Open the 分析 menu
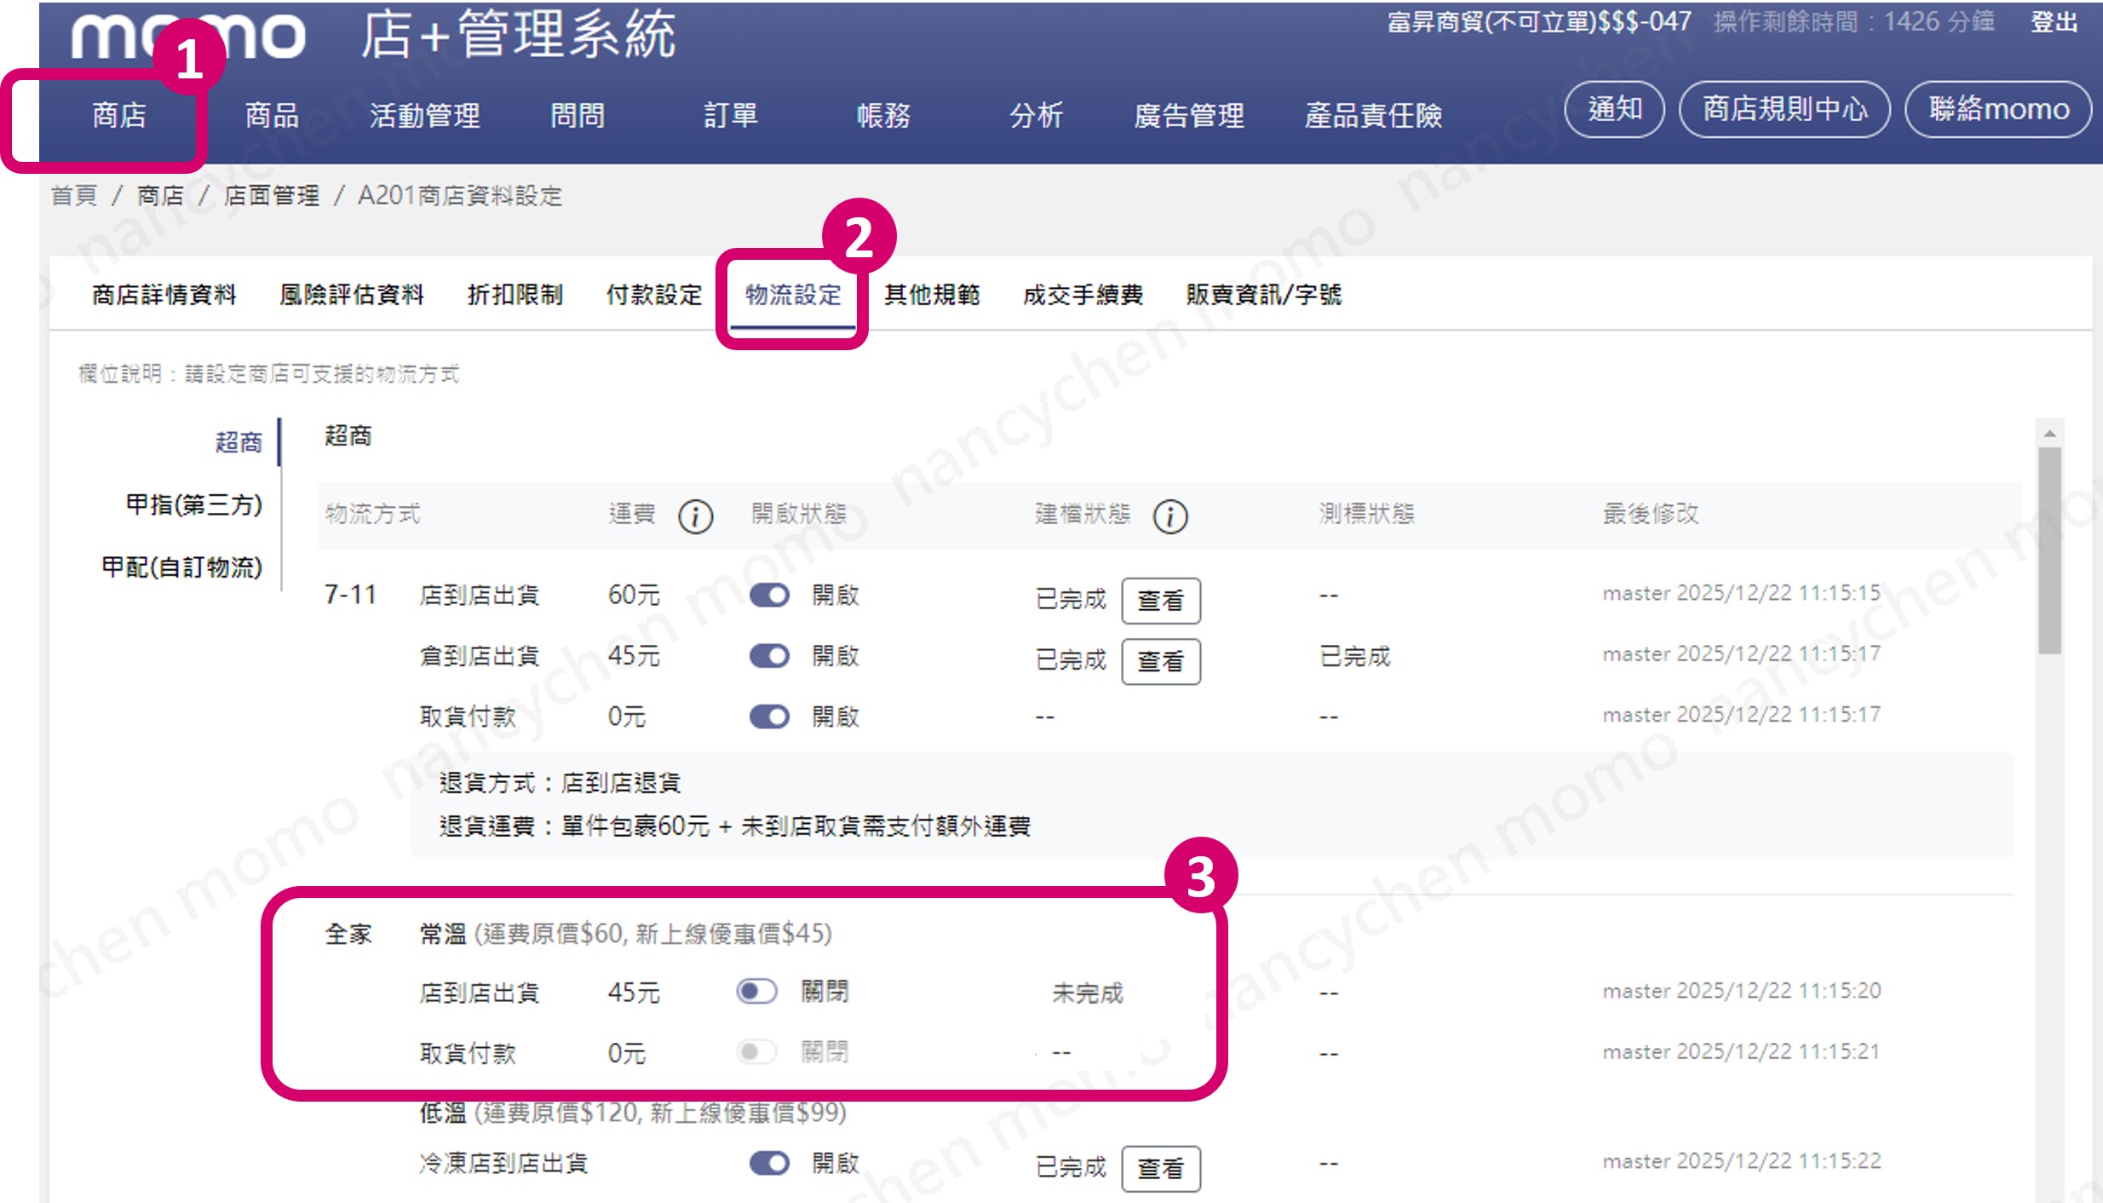Viewport: 2103px width, 1203px height. point(1037,115)
